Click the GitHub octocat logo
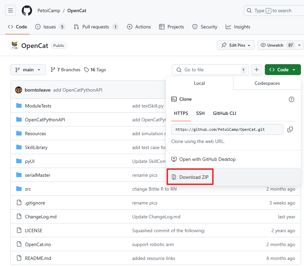 (27, 10)
